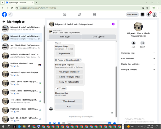Open Atchutha Manikanta's conversation
This screenshot has height=129, width=161.
(22, 56)
